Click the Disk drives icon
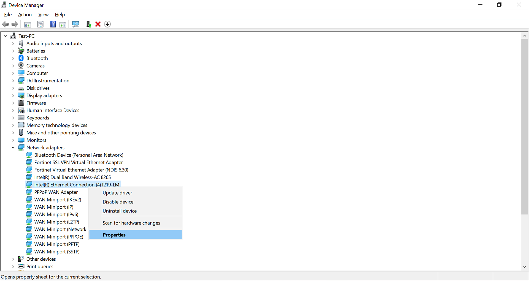Screen dimensions: 529x281 pos(21,88)
